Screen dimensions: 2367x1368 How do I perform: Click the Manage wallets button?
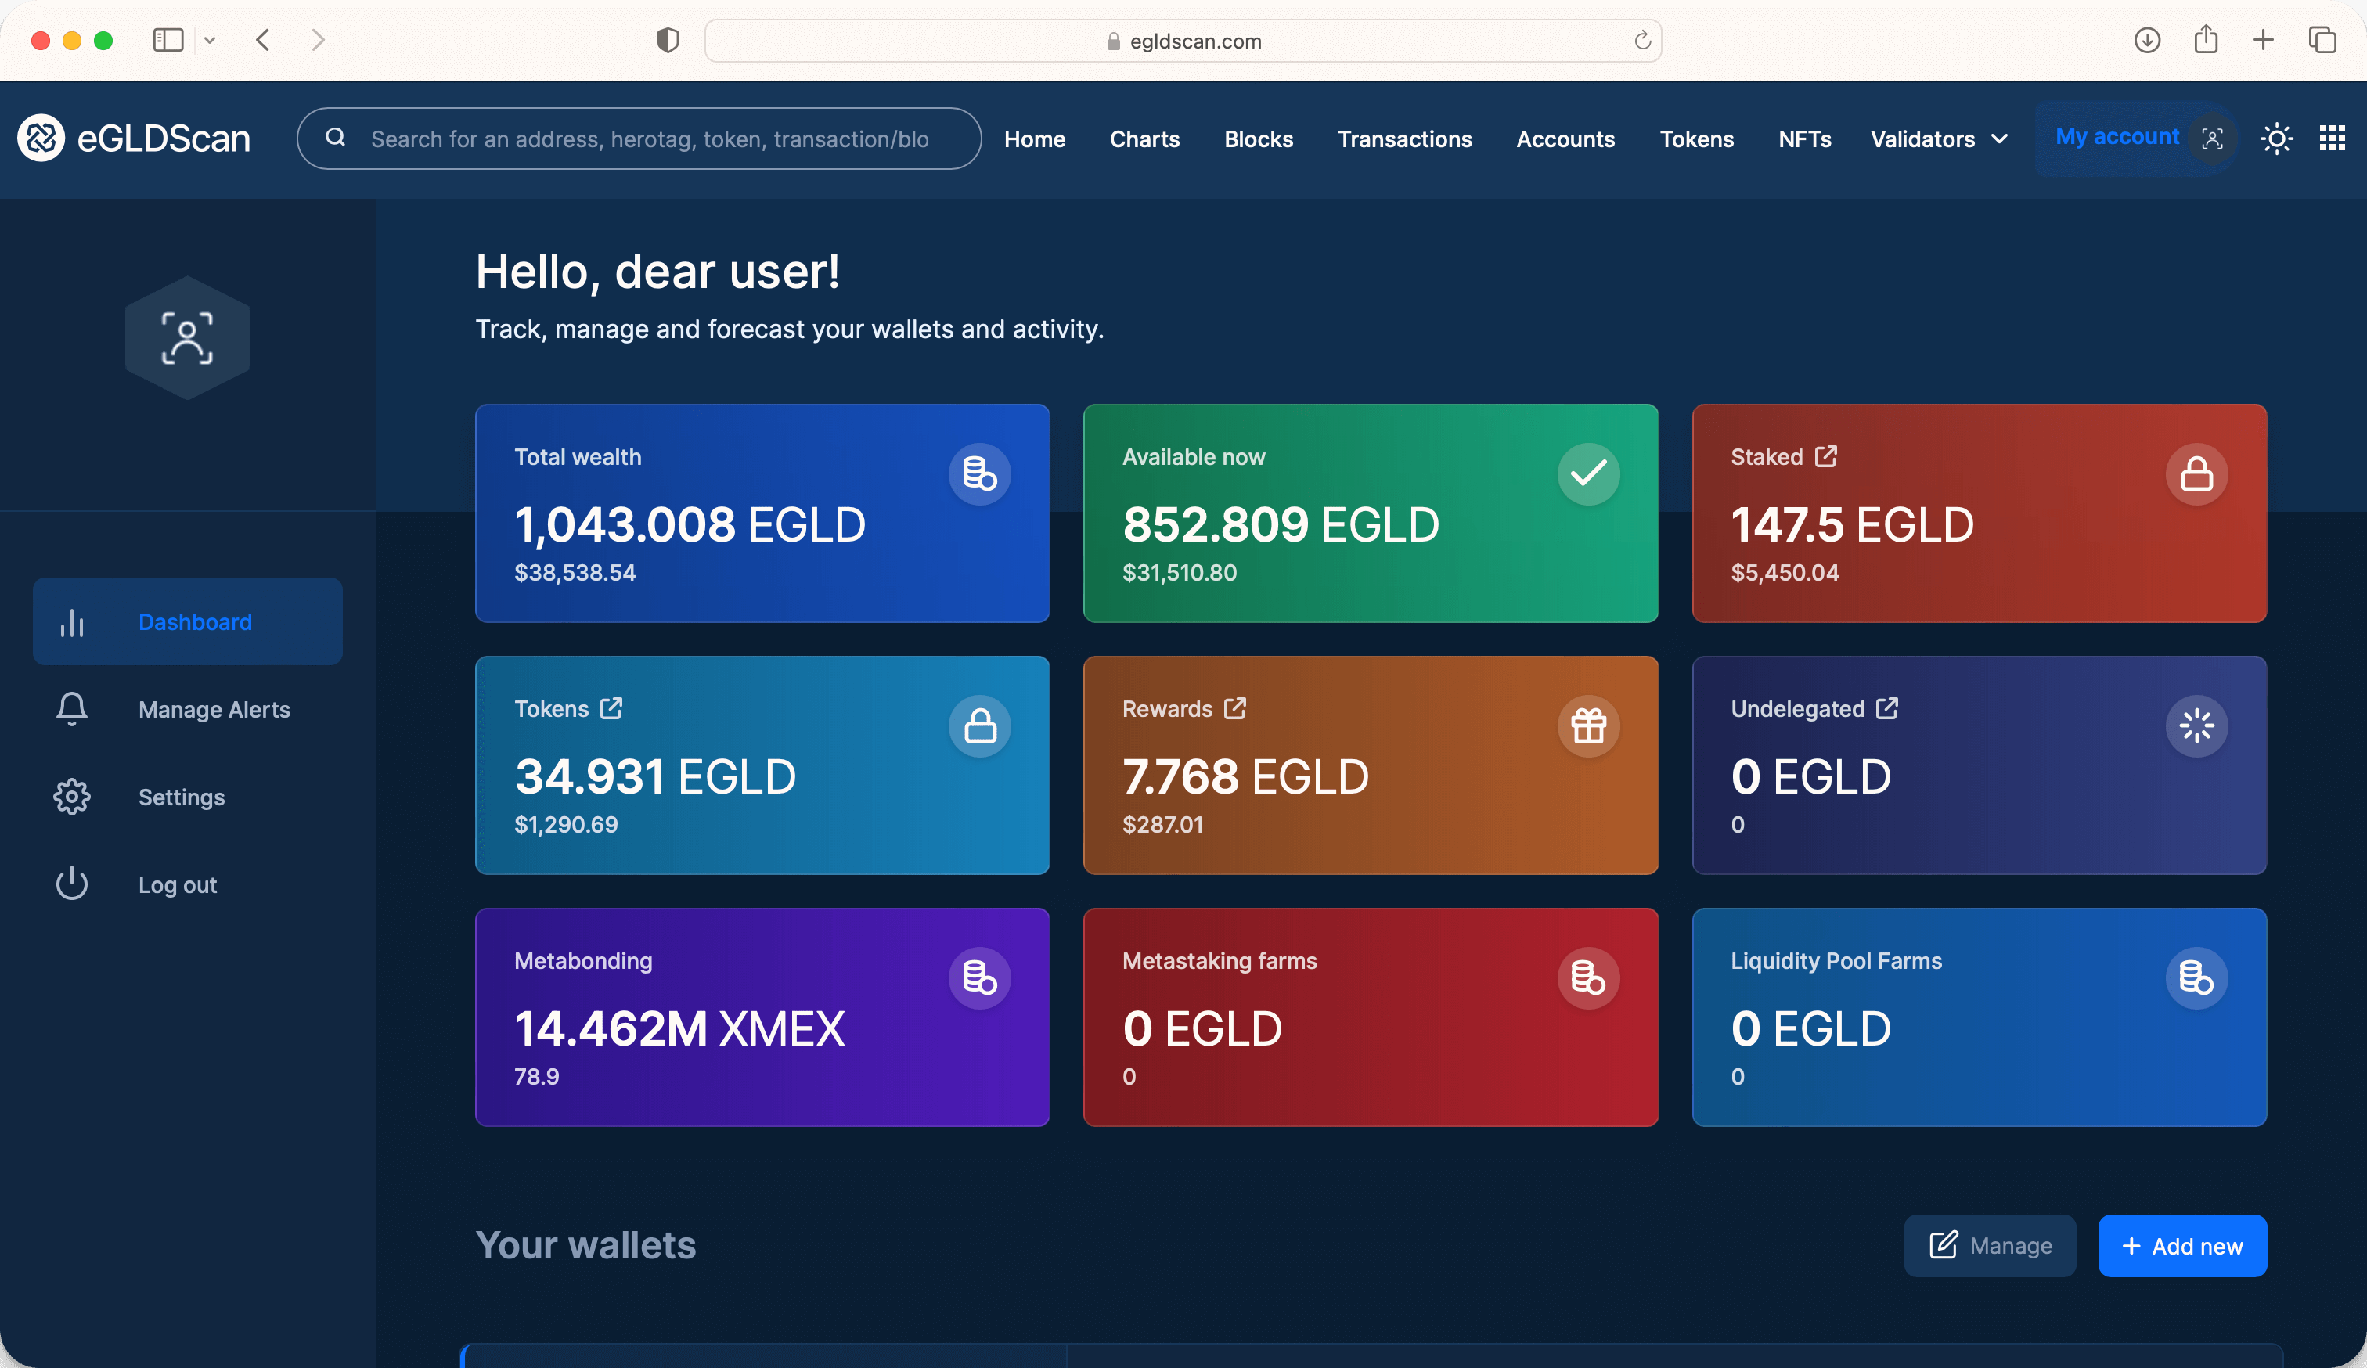point(1990,1245)
